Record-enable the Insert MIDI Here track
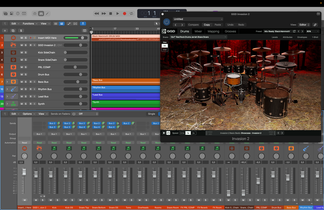This screenshot has height=210, width=324. click(31, 38)
